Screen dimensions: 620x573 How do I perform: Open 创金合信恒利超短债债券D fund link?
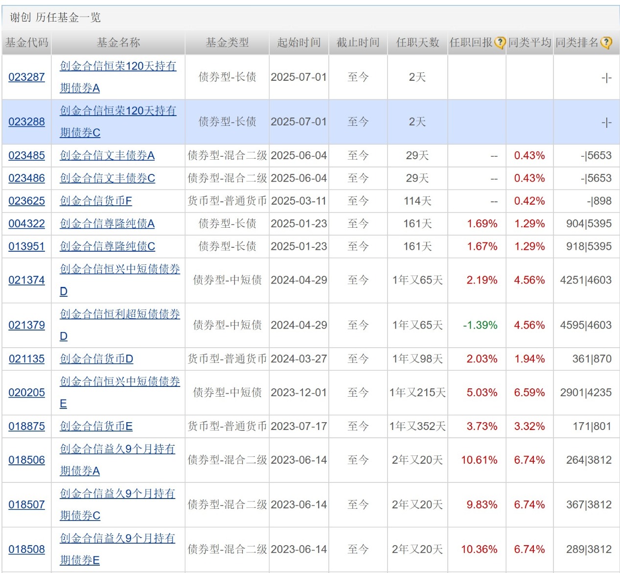coord(120,325)
